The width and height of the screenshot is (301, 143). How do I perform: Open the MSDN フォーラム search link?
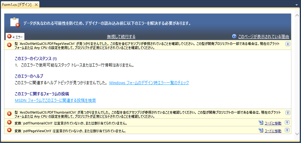tap(55, 100)
